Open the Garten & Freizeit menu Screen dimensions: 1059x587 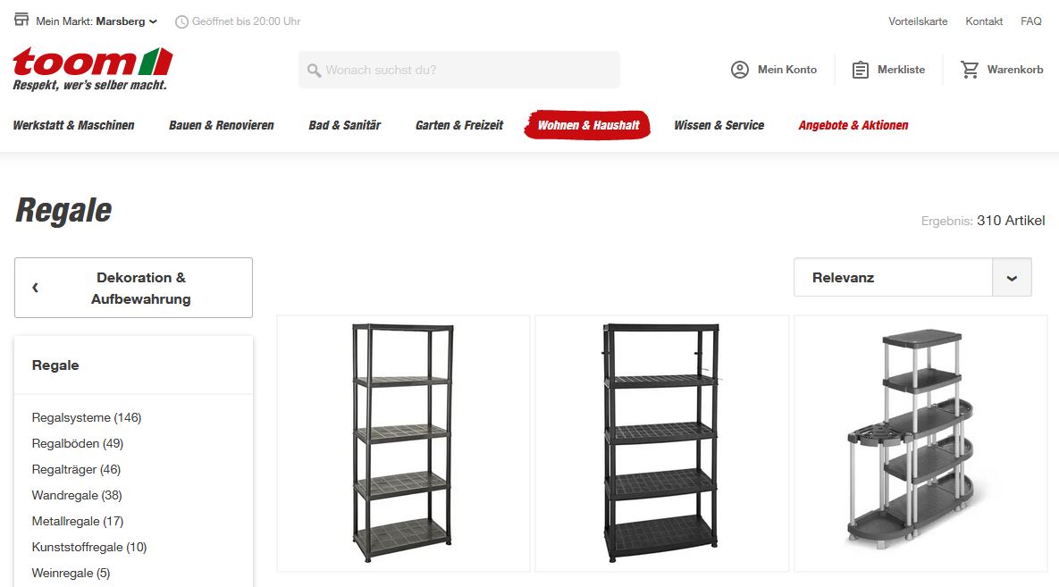pyautogui.click(x=459, y=125)
